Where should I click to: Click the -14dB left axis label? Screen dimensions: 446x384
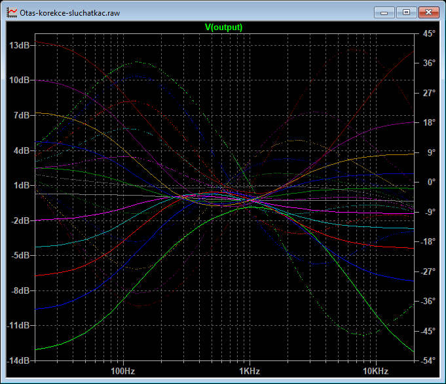18,360
